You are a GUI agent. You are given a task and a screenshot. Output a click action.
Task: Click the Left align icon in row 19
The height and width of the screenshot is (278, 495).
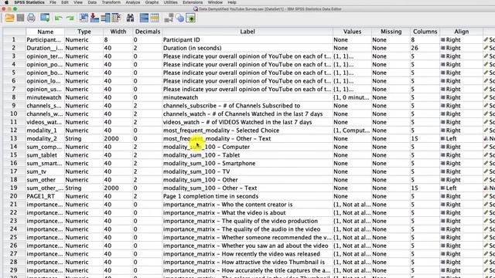(x=442, y=188)
